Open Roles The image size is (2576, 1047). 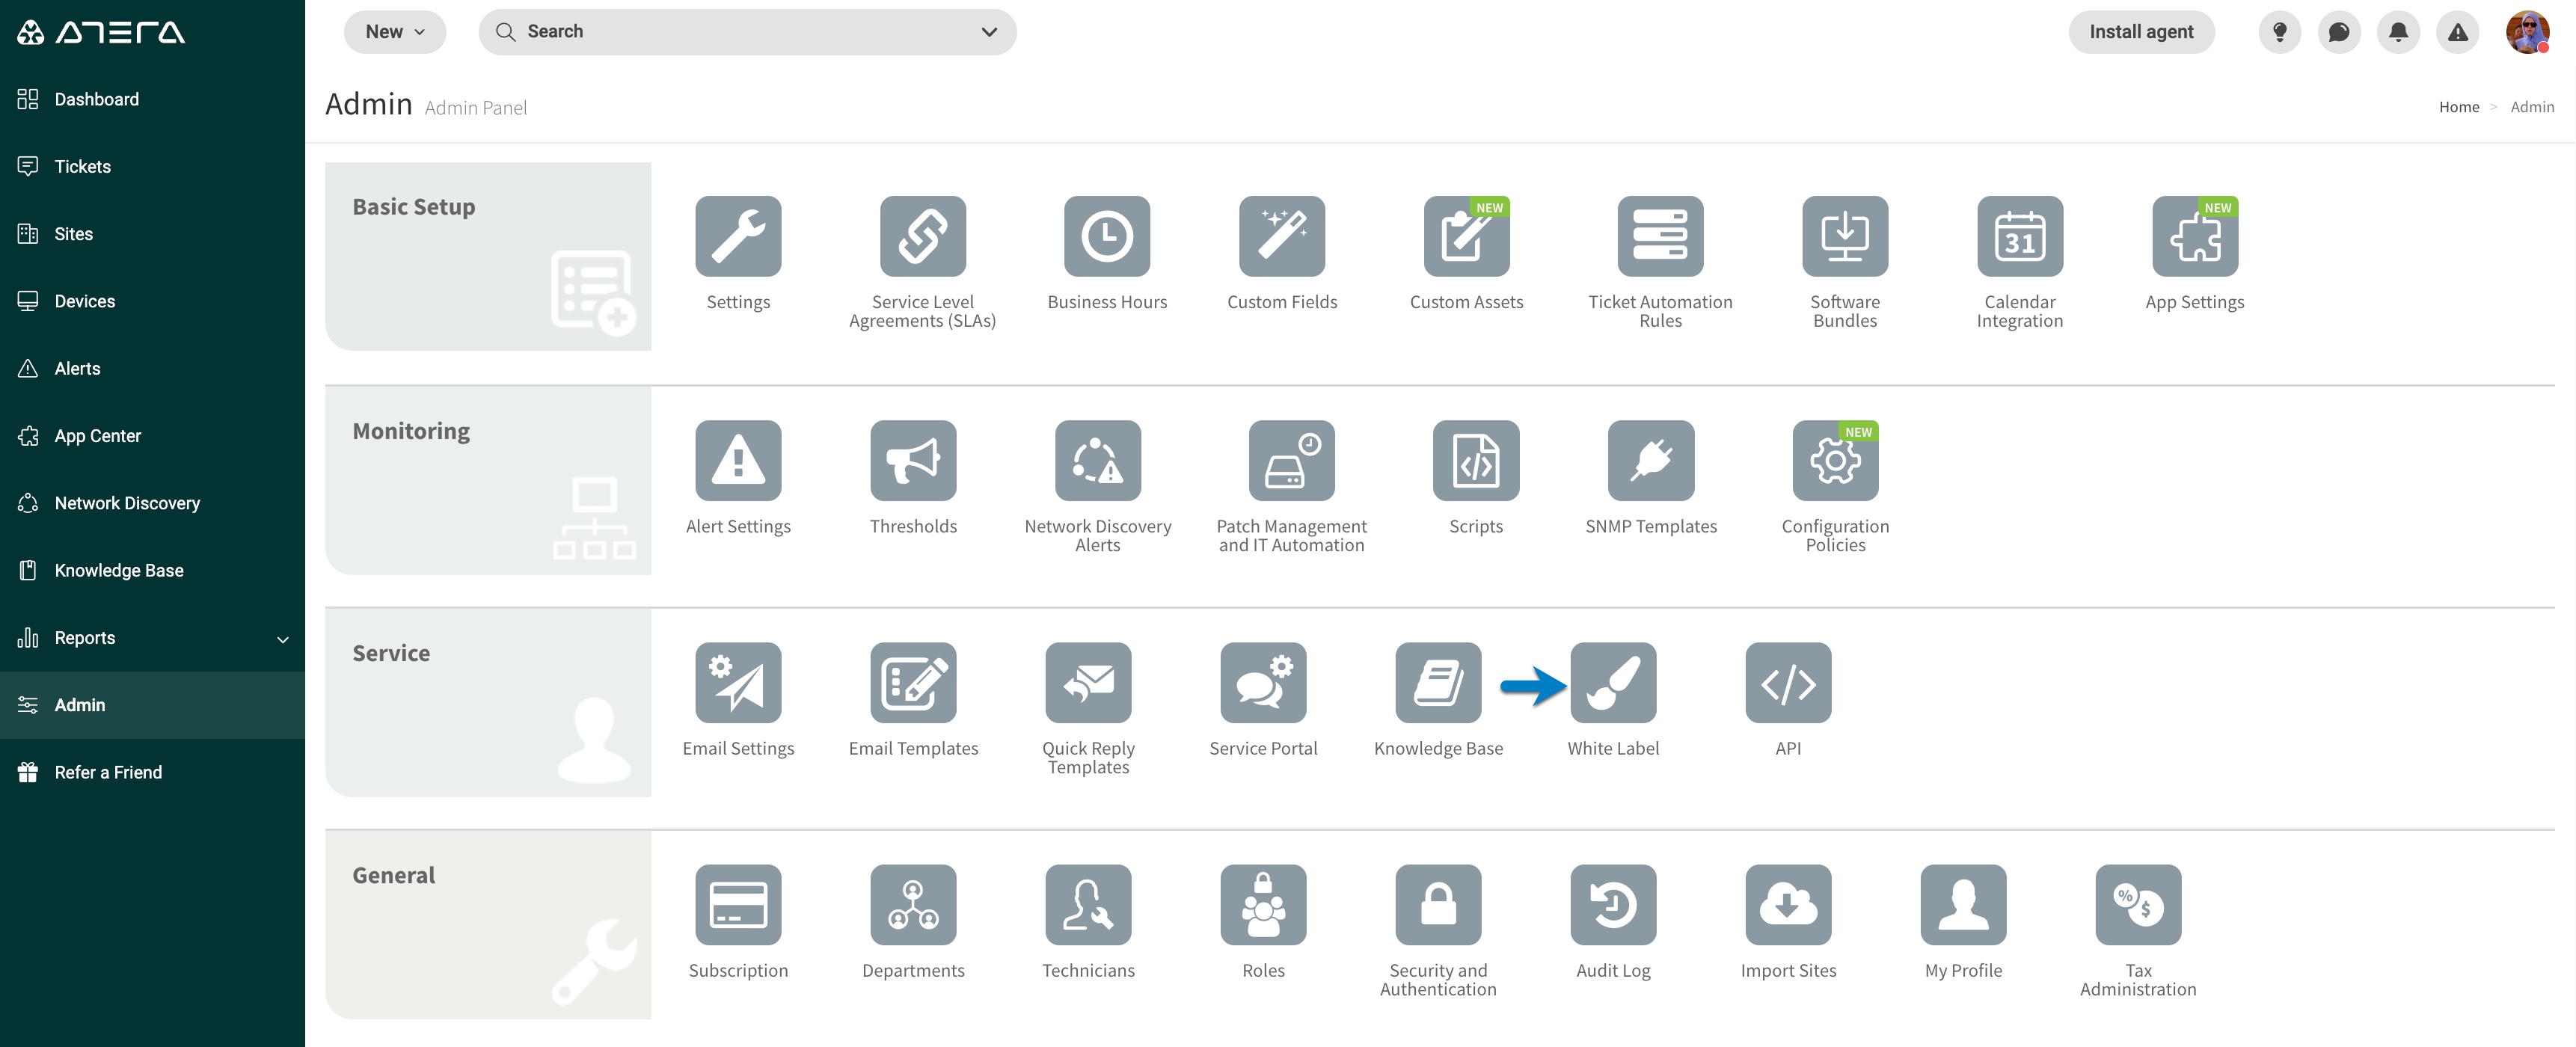pos(1263,904)
